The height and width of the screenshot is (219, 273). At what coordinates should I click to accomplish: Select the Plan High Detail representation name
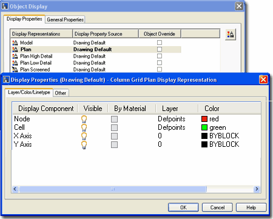point(36,56)
